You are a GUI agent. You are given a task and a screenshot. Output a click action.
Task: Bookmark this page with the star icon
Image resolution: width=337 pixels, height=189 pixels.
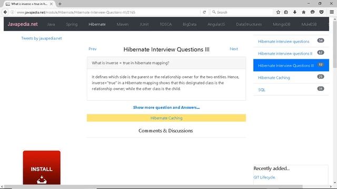278,12
